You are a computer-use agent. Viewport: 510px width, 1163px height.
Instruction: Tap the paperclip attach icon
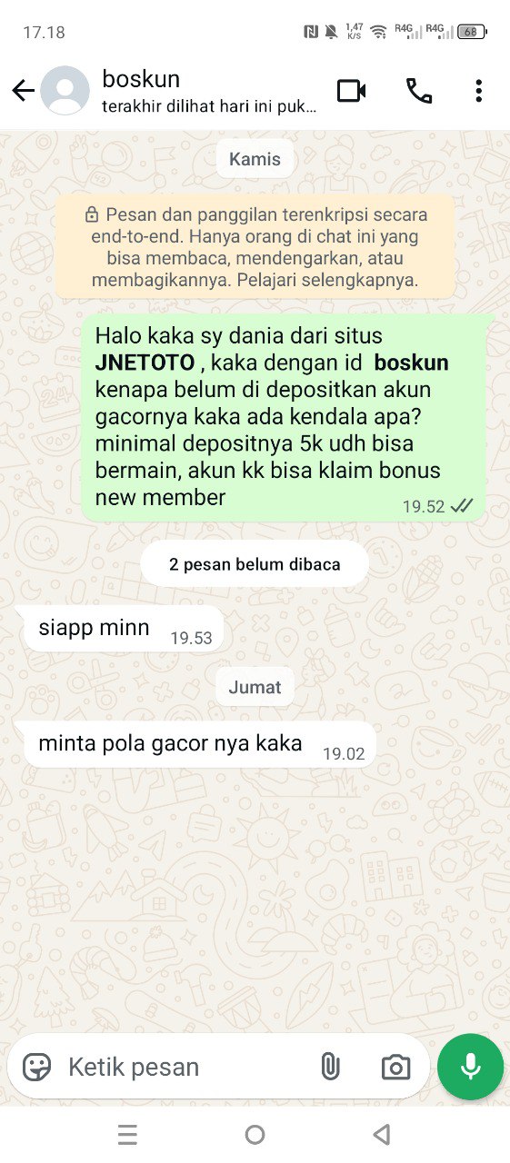(x=330, y=1067)
